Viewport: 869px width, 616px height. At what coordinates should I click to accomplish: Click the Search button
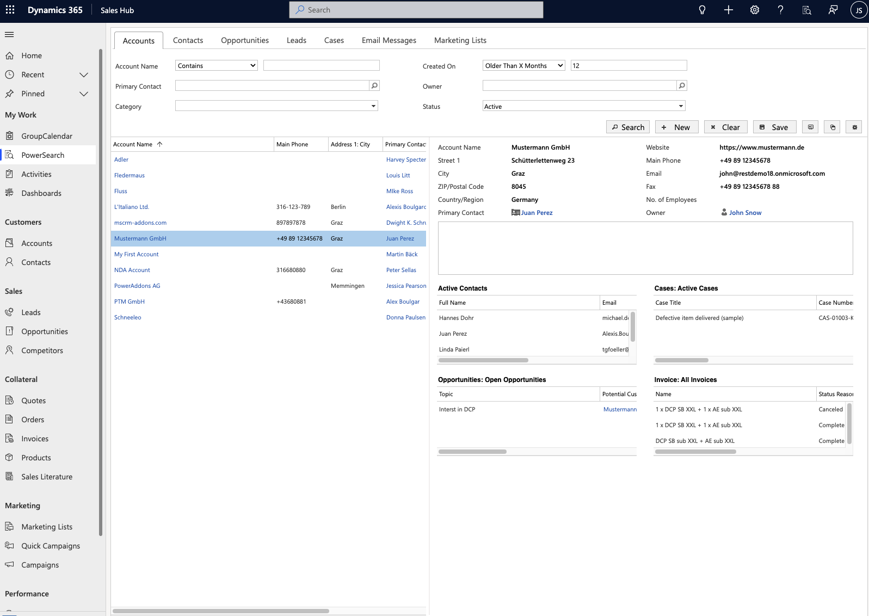tap(628, 127)
